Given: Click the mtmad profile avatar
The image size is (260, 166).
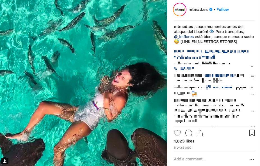Looking at the screenshot, I should click(x=180, y=10).
